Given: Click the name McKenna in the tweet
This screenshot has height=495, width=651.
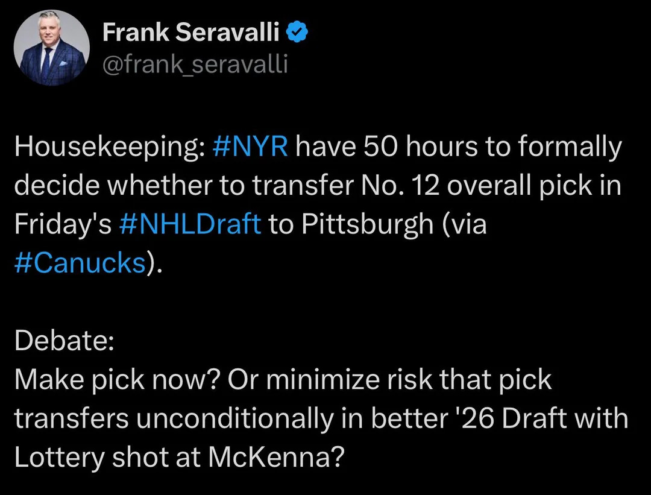Looking at the screenshot, I should coord(276,457).
